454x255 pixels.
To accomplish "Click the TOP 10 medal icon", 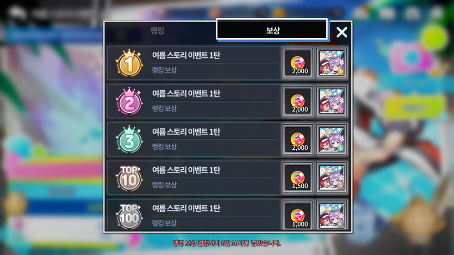I will 129,178.
